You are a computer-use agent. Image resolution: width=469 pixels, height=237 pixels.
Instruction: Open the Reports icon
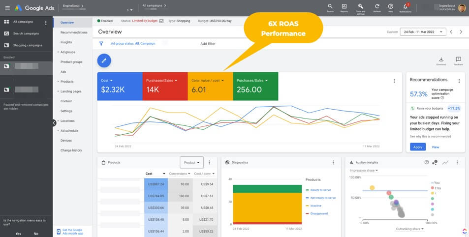[344, 6]
